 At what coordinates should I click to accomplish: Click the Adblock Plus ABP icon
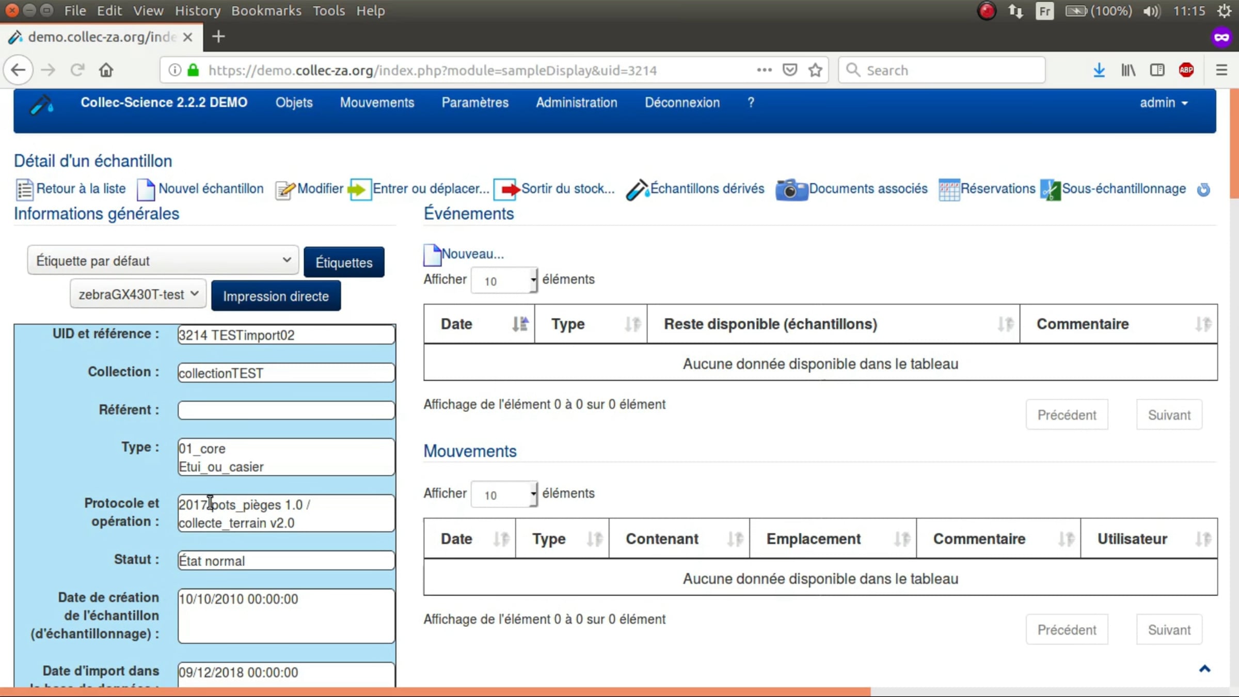[x=1186, y=70]
